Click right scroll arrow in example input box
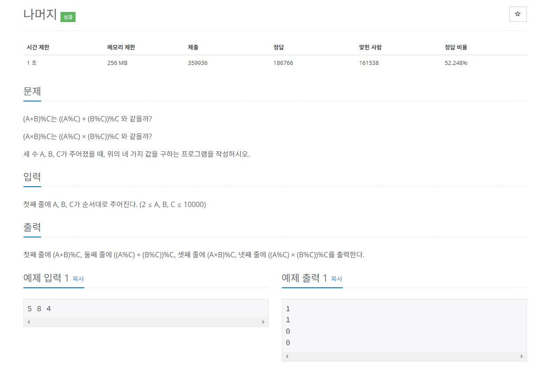 pos(264,322)
